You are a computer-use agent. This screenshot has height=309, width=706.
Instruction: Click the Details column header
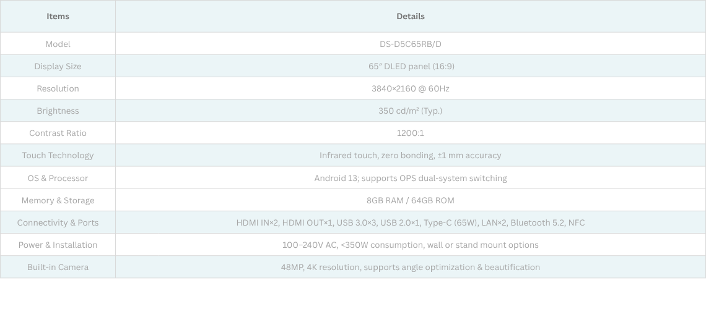411,16
